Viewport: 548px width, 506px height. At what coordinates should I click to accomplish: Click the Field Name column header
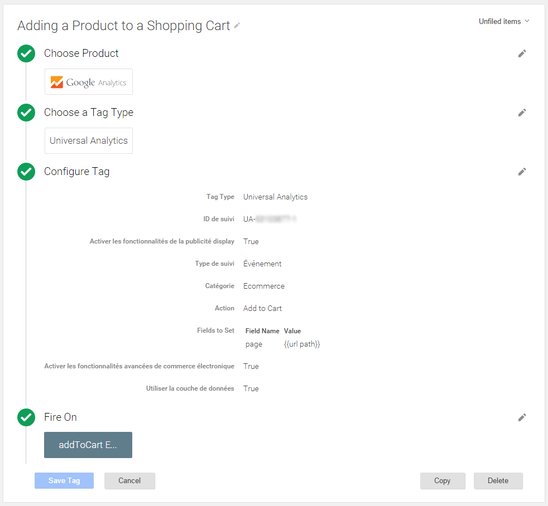pos(262,331)
